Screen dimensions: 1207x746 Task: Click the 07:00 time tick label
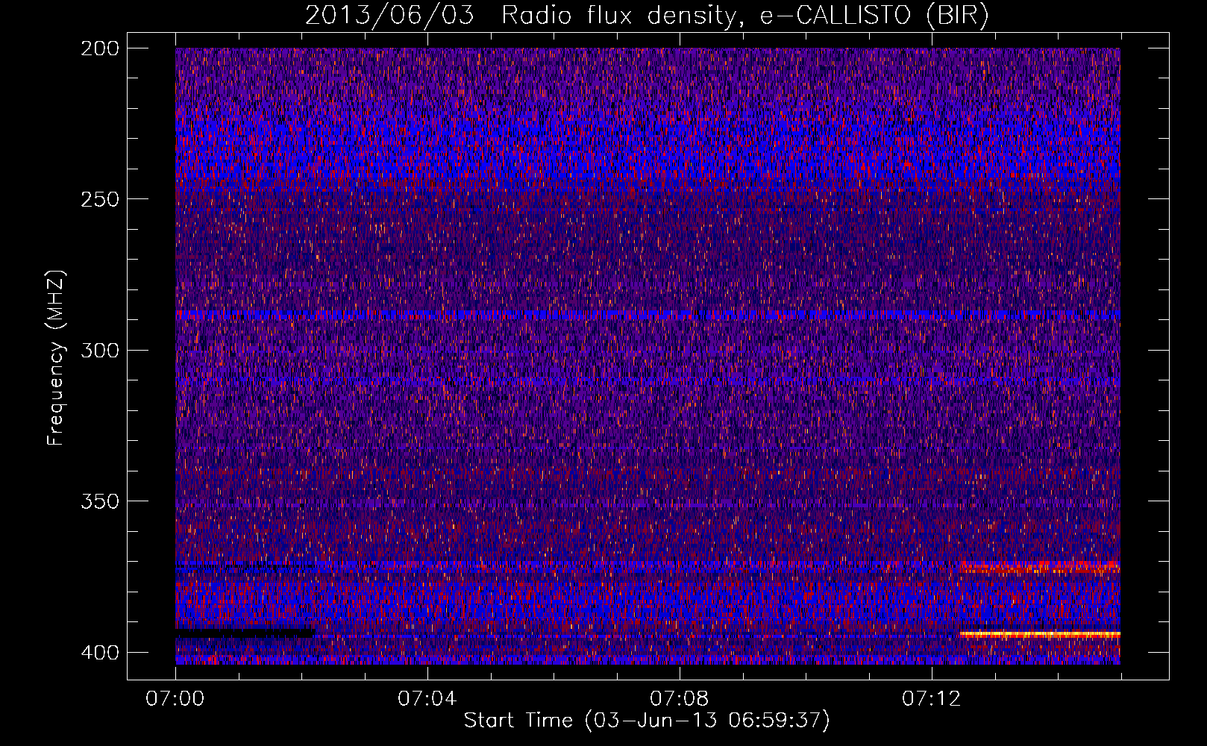coord(175,699)
